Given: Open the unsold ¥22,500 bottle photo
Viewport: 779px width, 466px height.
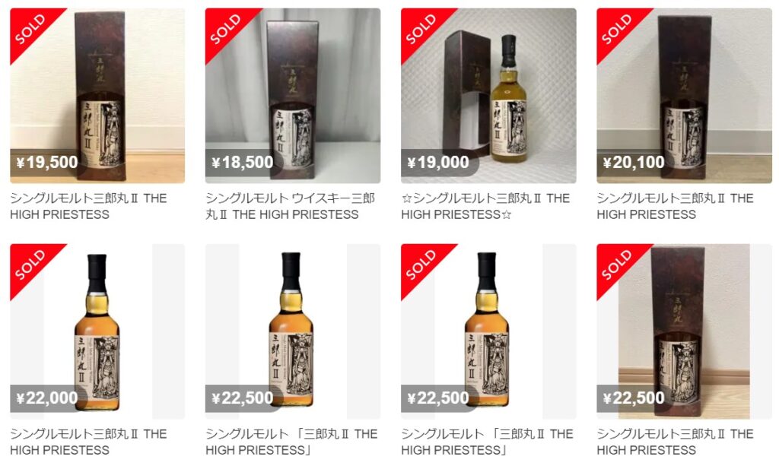Looking at the screenshot, I should [293, 331].
